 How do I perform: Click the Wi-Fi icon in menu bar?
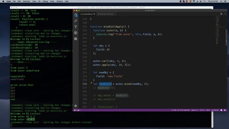click(194, 1)
